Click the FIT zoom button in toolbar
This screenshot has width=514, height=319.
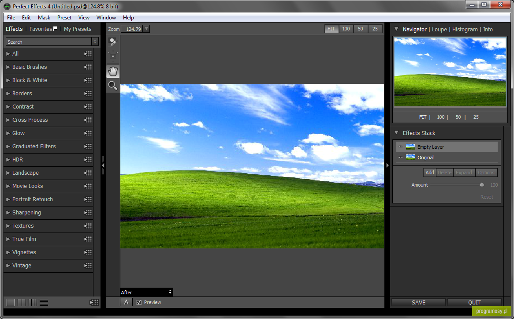click(331, 29)
